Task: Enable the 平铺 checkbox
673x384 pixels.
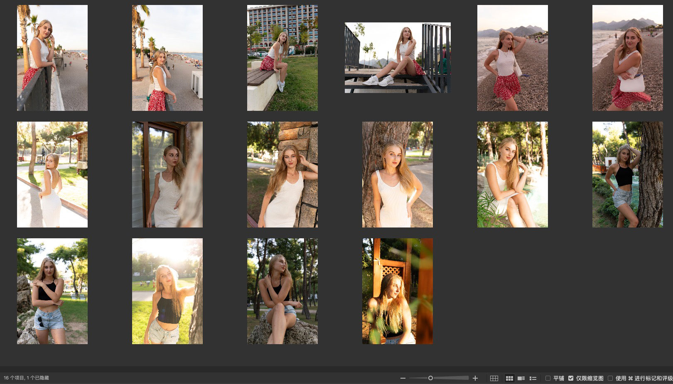Action: pos(548,378)
